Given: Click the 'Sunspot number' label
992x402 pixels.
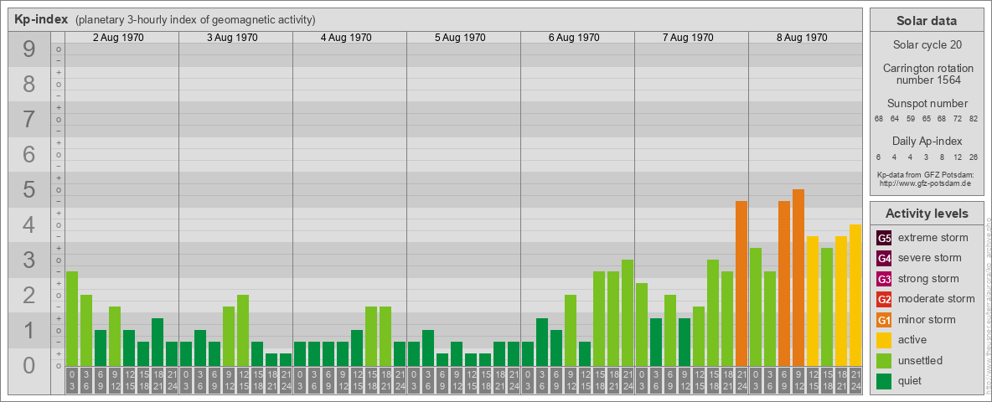Looking at the screenshot, I should (927, 104).
